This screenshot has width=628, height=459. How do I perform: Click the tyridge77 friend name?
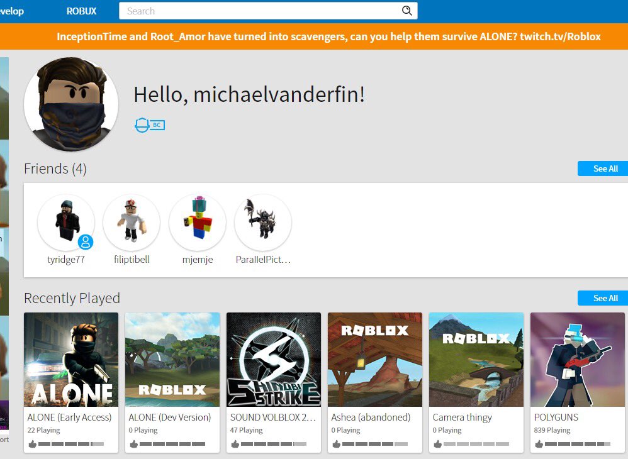pyautogui.click(x=66, y=260)
